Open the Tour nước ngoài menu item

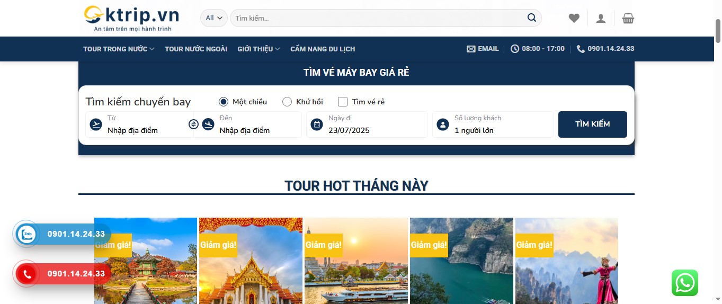tap(196, 49)
